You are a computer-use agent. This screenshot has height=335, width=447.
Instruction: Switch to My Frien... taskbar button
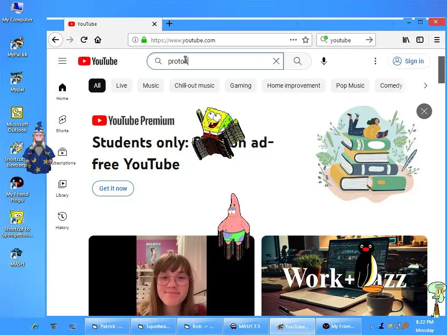(338, 326)
